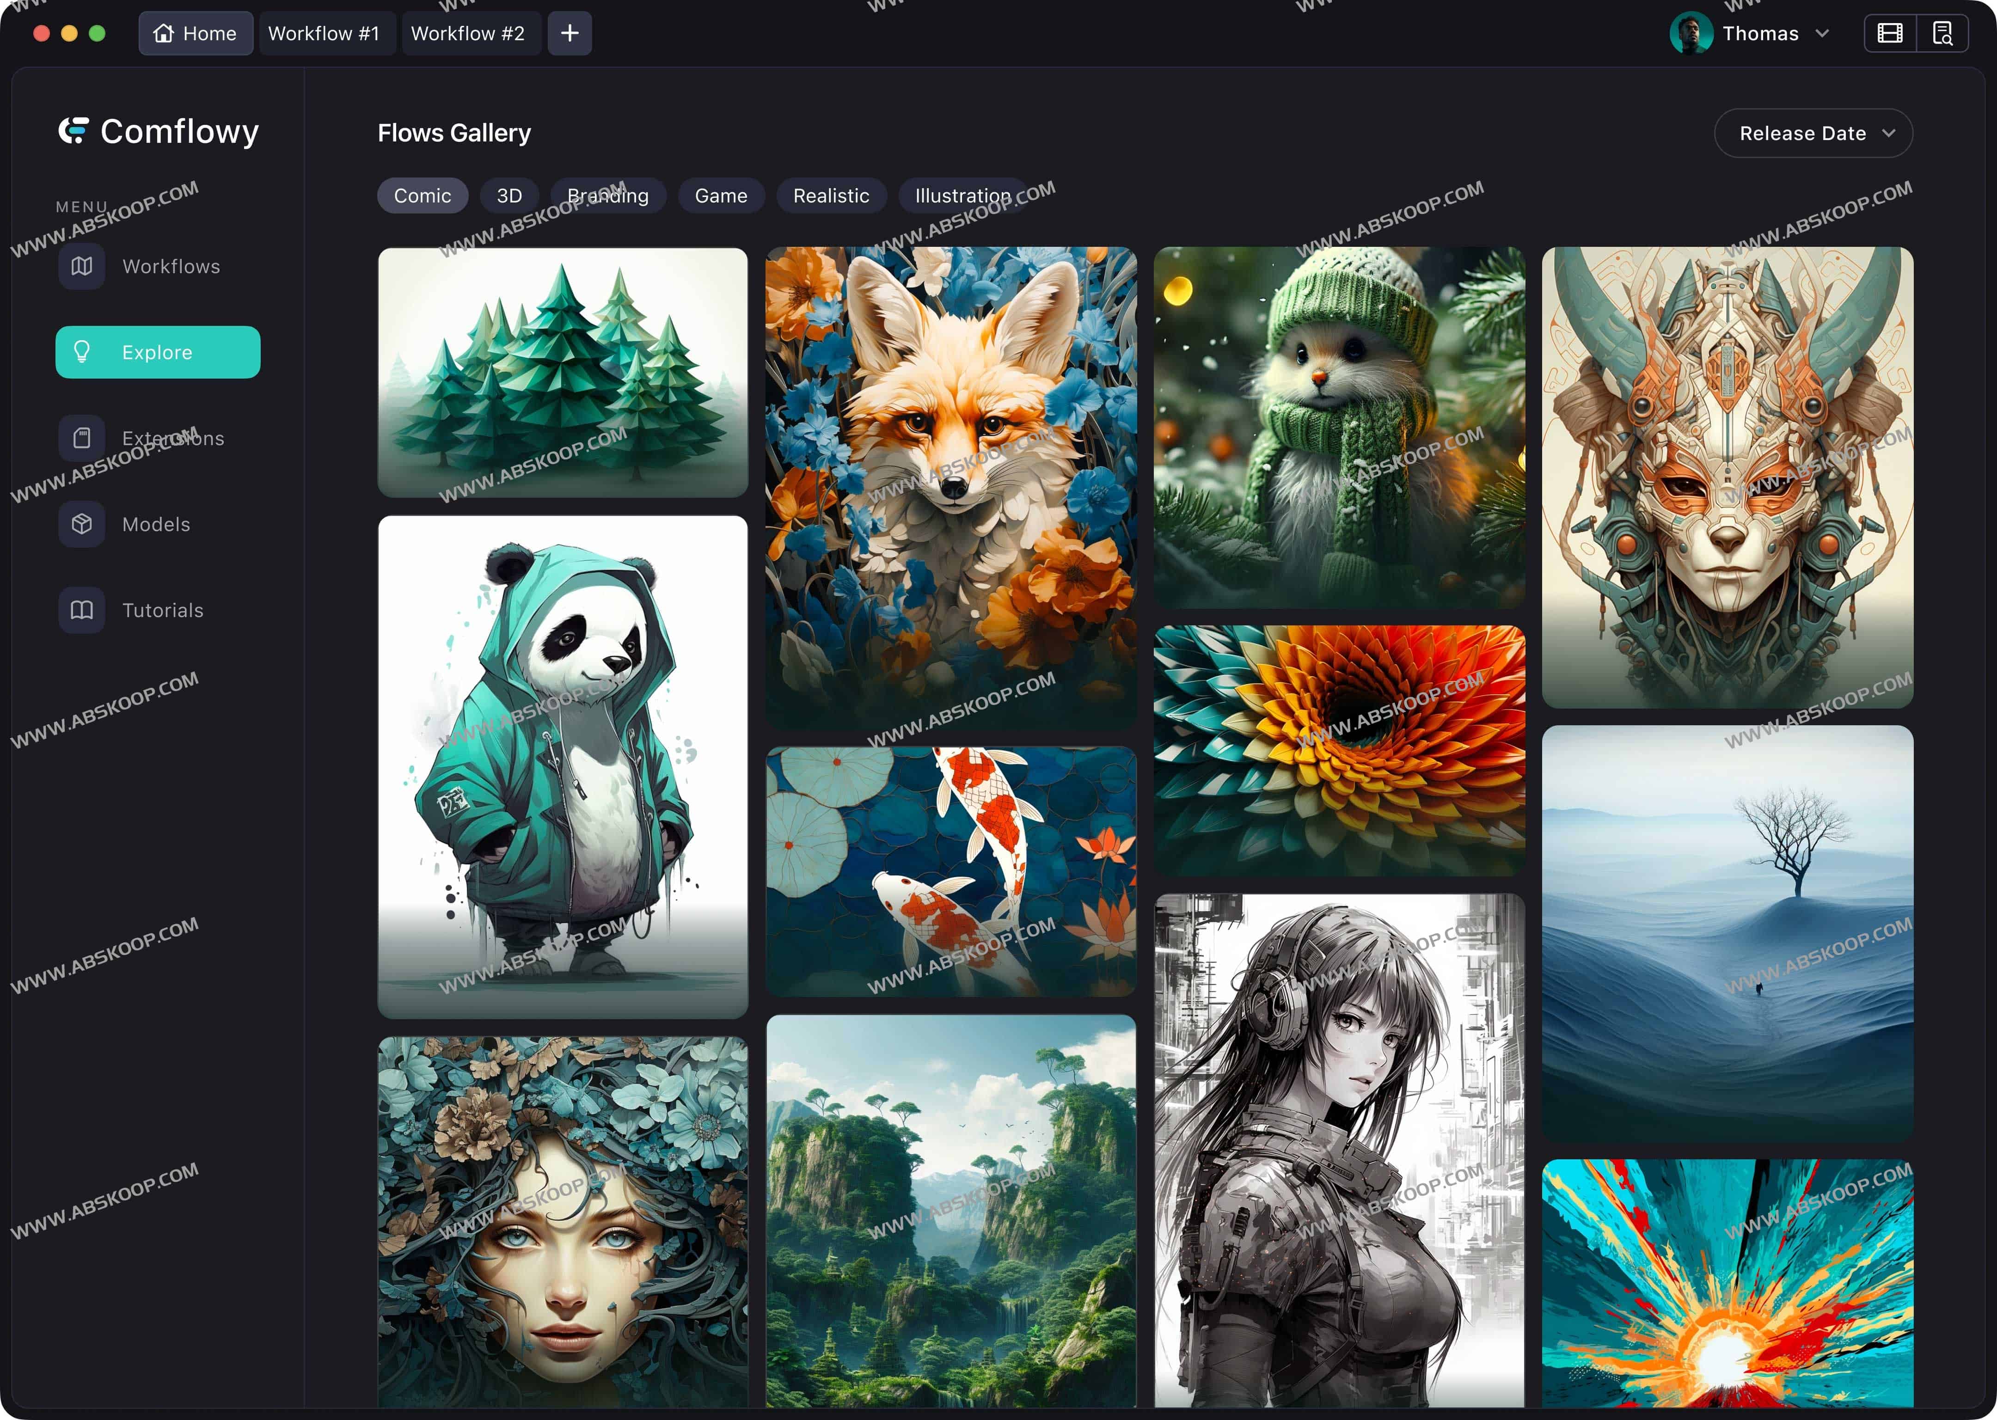Add a new tab with plus button
The height and width of the screenshot is (1420, 1997).
coord(569,33)
